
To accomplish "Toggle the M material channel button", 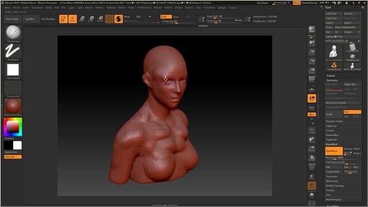I will [x=149, y=17].
